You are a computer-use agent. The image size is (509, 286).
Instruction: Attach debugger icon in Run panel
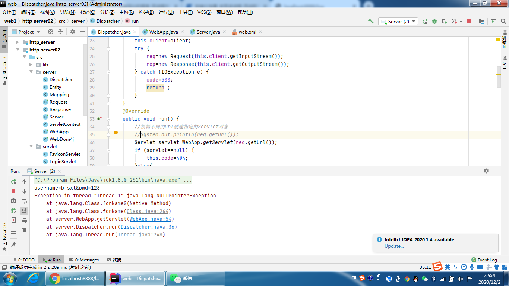[x=13, y=210]
